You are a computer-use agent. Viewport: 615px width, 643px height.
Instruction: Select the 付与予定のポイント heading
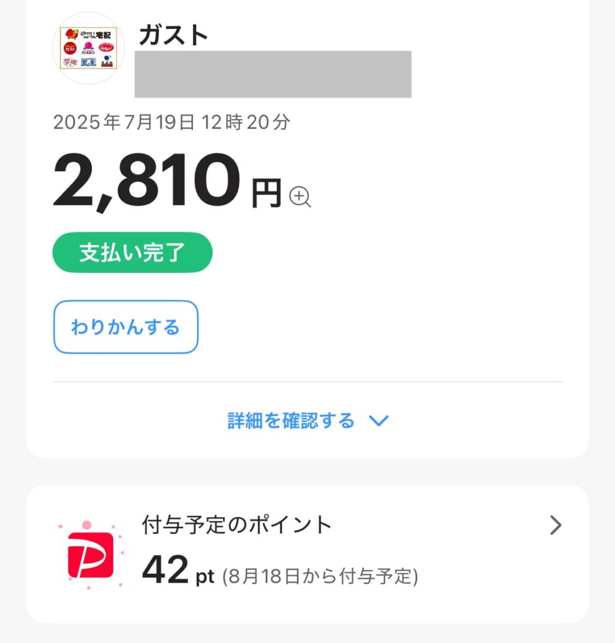tap(236, 525)
